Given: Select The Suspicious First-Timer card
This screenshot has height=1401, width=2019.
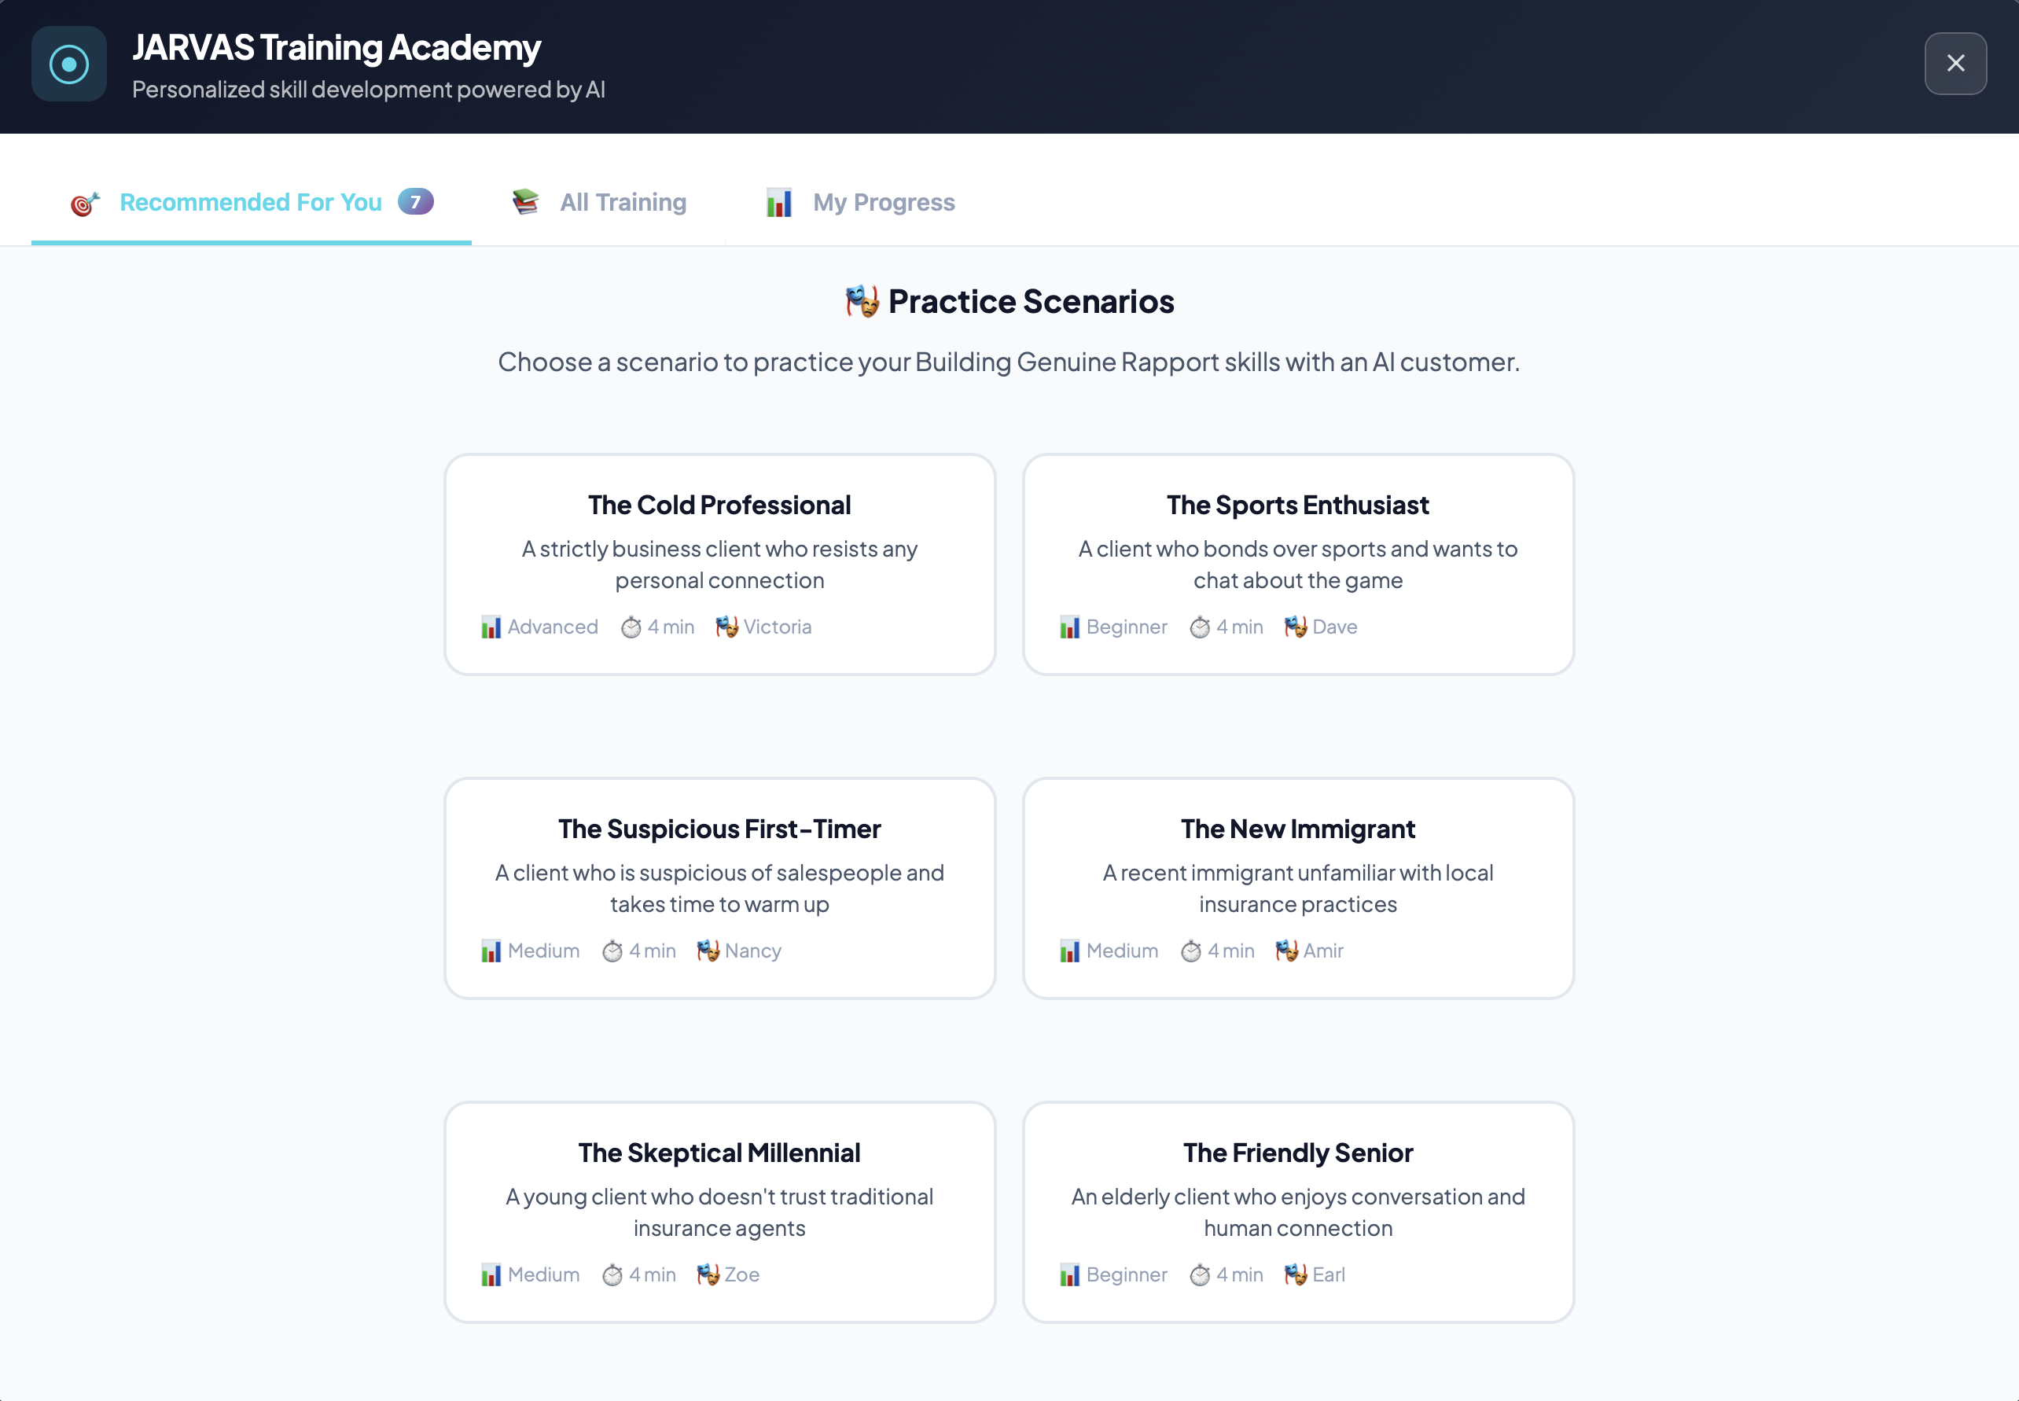Looking at the screenshot, I should pyautogui.click(x=719, y=888).
